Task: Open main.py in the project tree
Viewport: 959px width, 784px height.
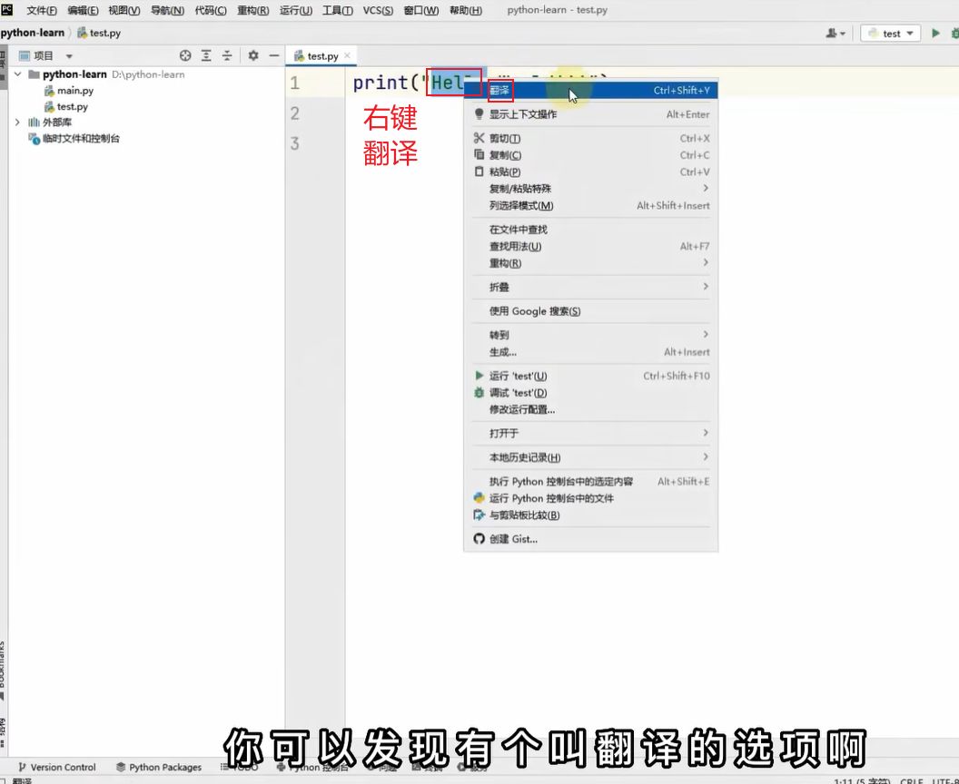Action: 74,91
